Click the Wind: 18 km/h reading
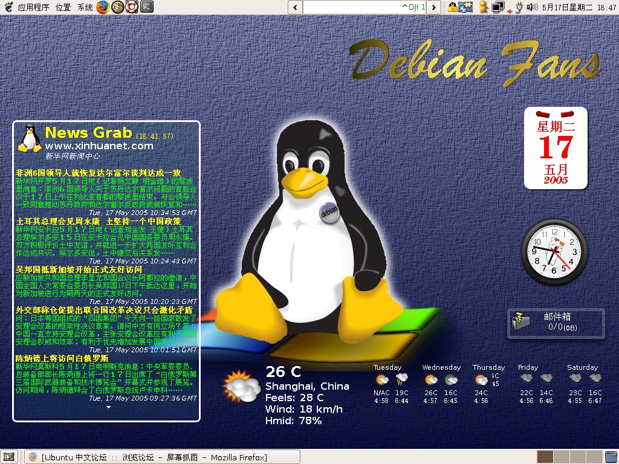Image resolution: width=619 pixels, height=464 pixels. 303,409
